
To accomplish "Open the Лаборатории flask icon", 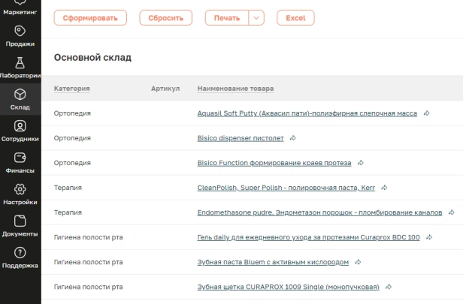I will pyautogui.click(x=20, y=62).
